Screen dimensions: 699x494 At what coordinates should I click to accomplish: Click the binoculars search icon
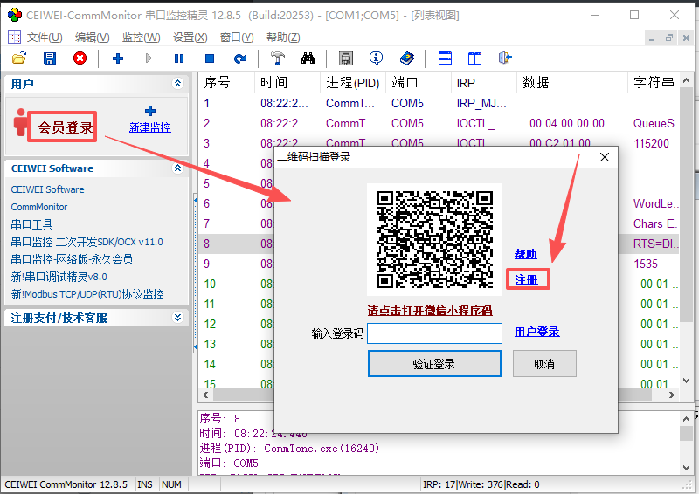308,58
